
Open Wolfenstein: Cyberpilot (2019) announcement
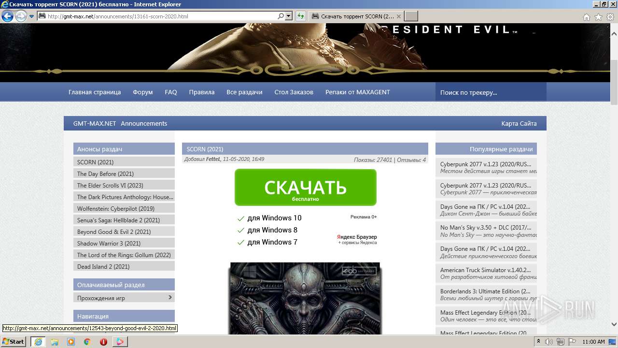point(124,208)
